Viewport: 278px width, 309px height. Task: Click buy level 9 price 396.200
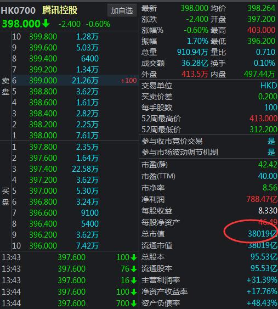[43, 235]
